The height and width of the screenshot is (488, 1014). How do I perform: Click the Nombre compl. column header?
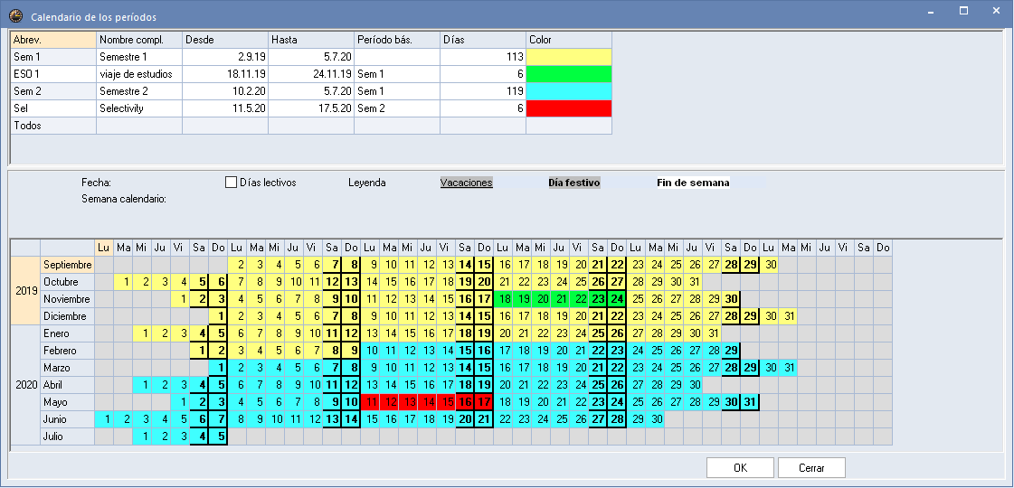coord(139,40)
